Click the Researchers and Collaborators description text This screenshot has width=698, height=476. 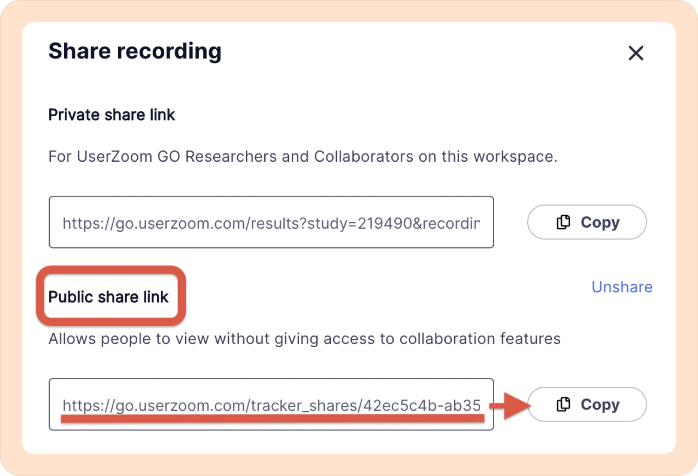[x=303, y=157]
